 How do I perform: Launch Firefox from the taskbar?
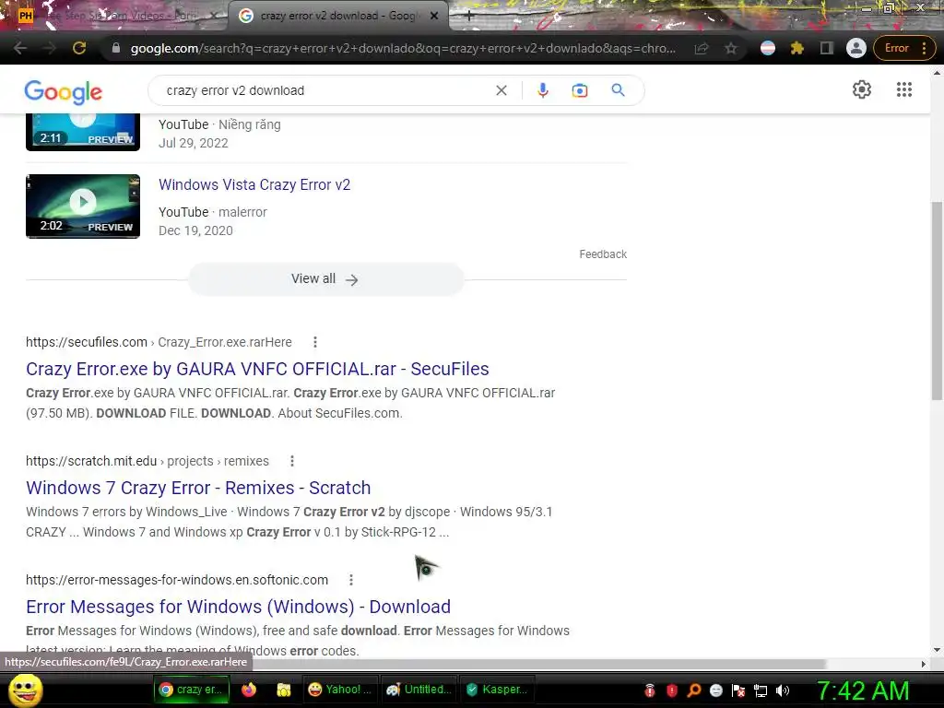[x=249, y=690]
